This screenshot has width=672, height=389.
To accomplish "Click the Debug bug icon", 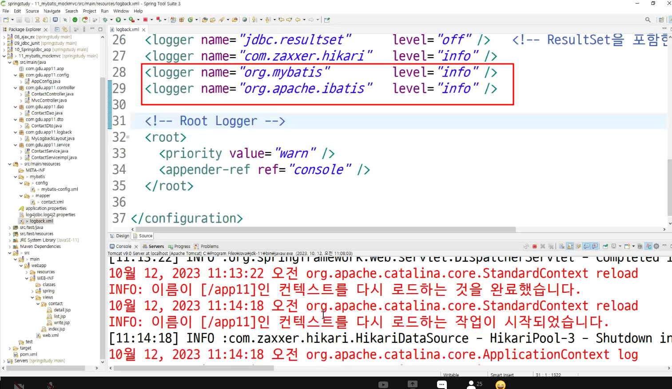I will (x=104, y=20).
